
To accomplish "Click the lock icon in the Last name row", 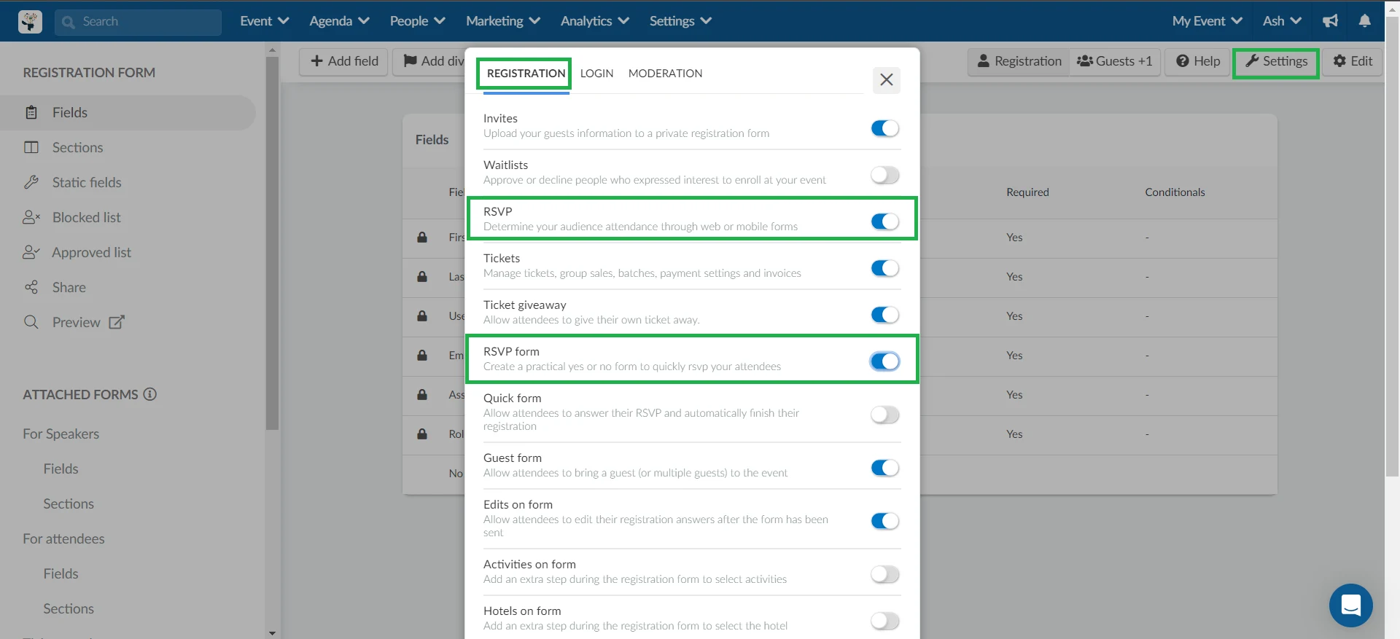I will (x=422, y=277).
